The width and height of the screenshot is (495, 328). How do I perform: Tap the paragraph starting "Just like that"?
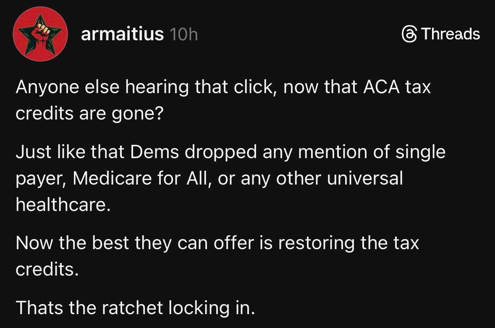(x=230, y=178)
